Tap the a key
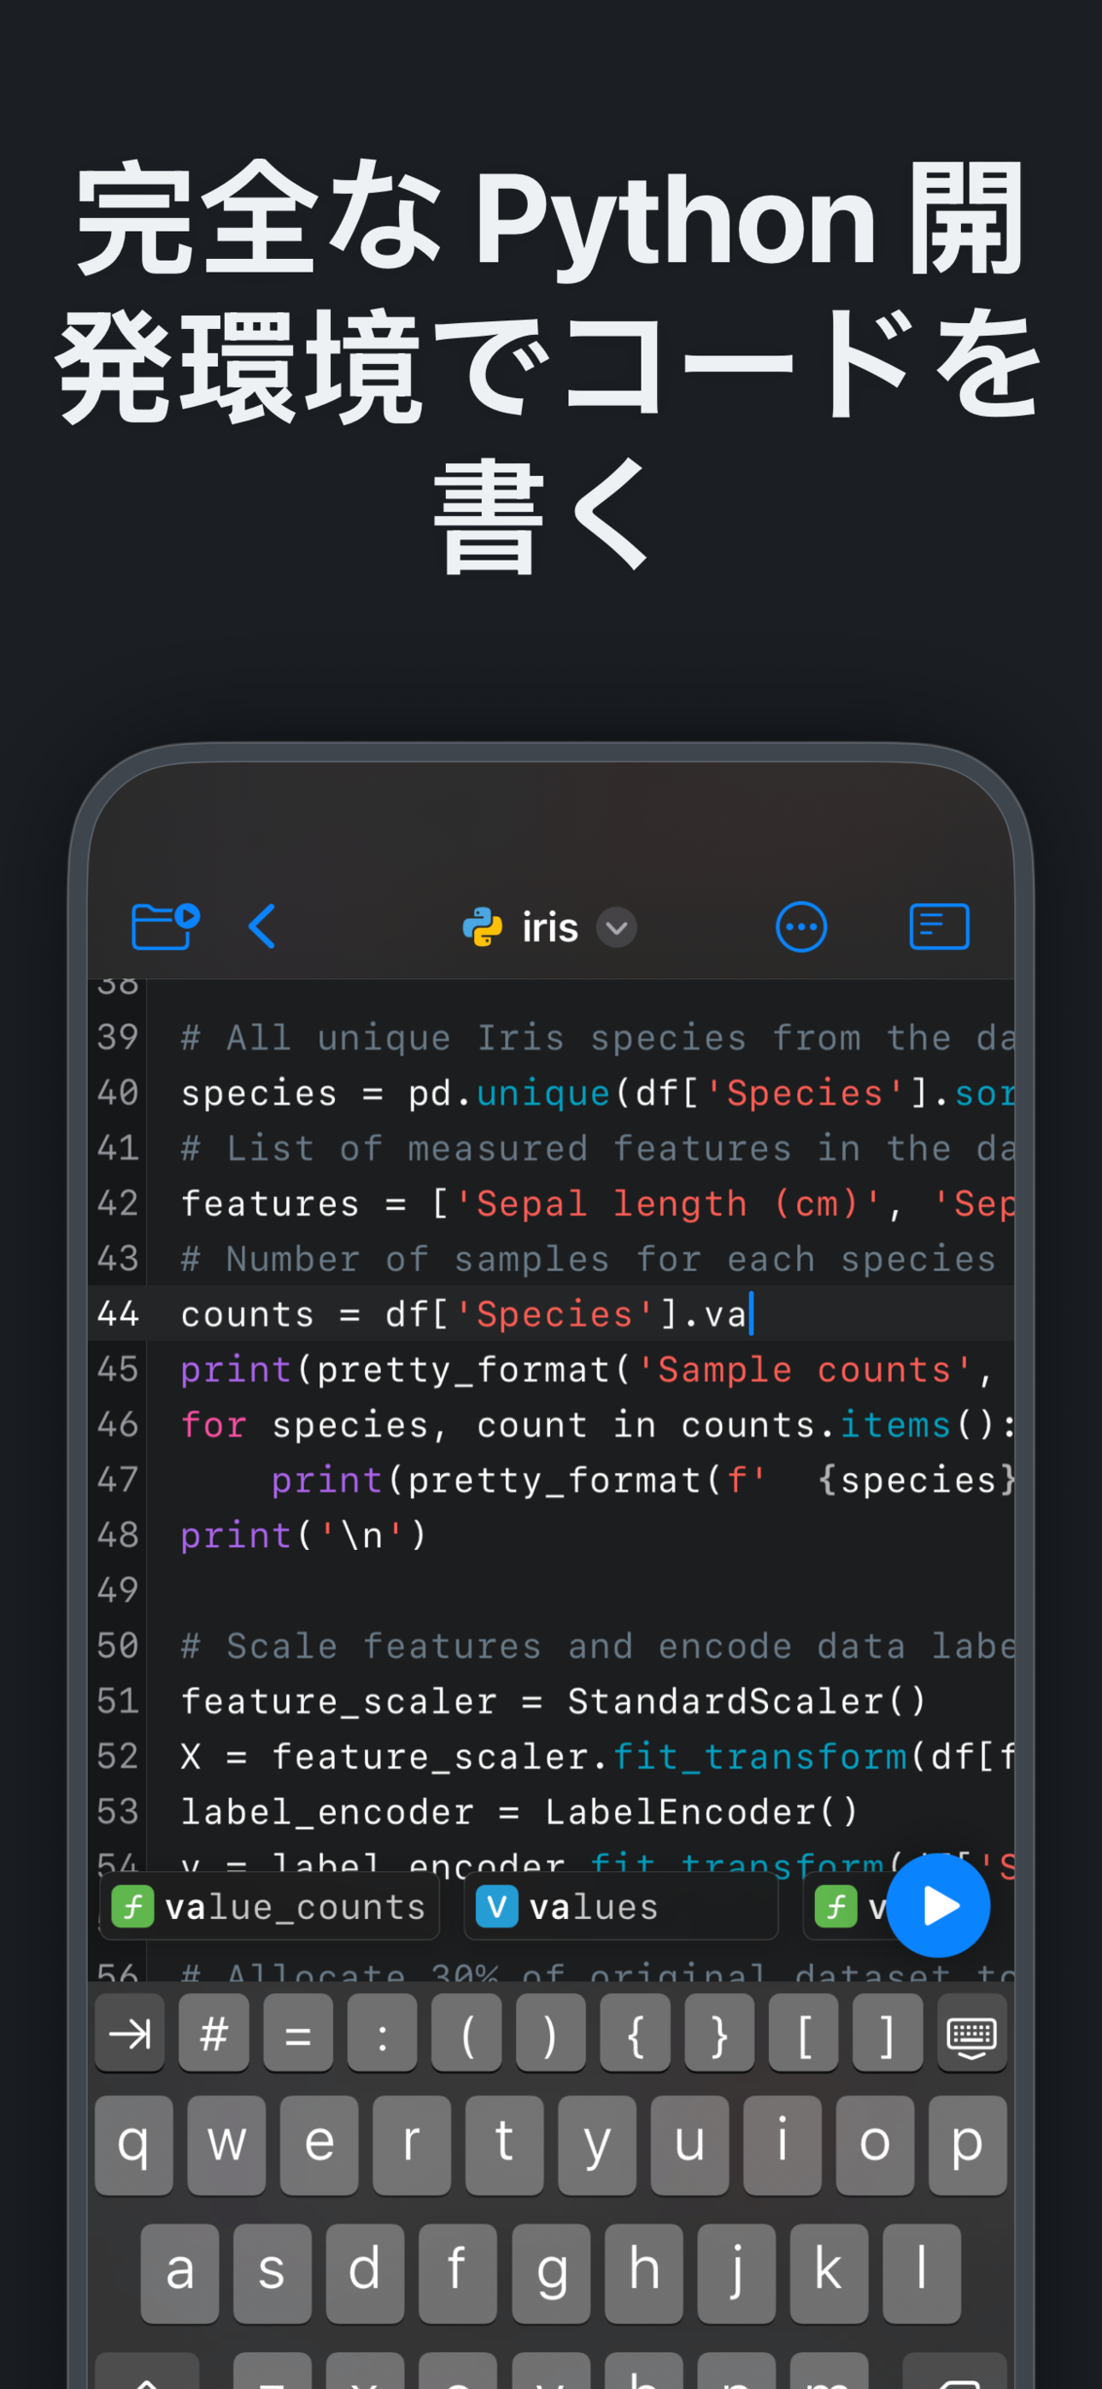1102x2389 pixels. [x=180, y=2273]
